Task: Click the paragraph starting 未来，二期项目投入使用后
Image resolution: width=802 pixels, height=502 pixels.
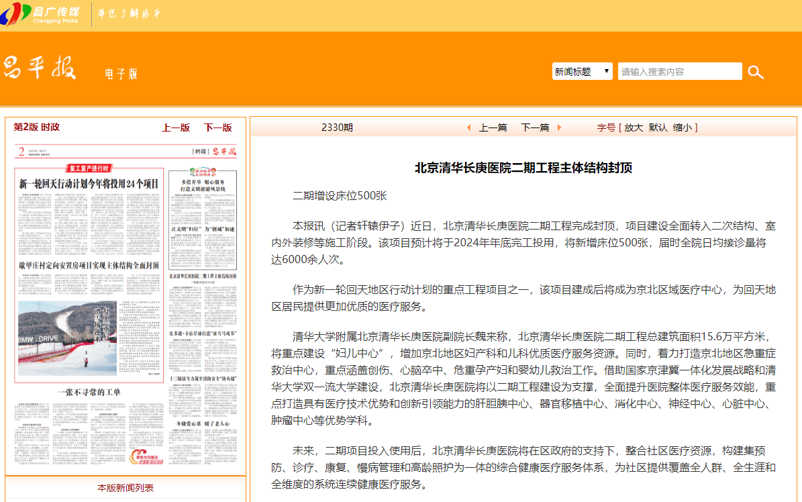Action: tap(523, 467)
